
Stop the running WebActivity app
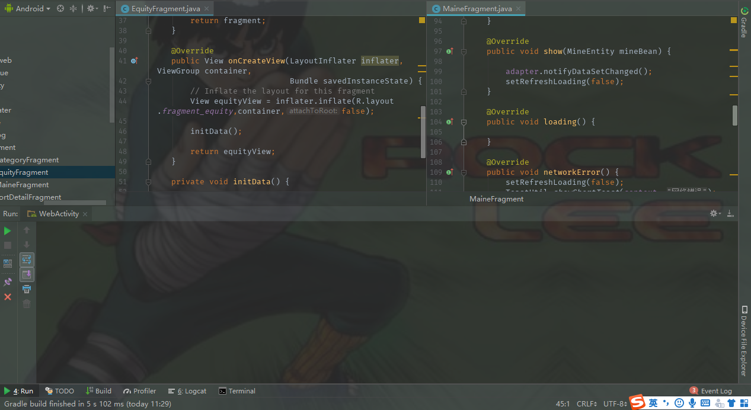click(x=8, y=245)
